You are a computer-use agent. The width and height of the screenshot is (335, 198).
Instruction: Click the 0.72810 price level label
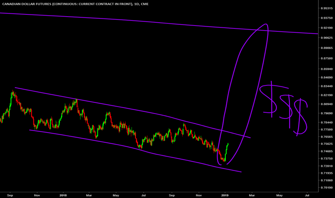[327, 166]
